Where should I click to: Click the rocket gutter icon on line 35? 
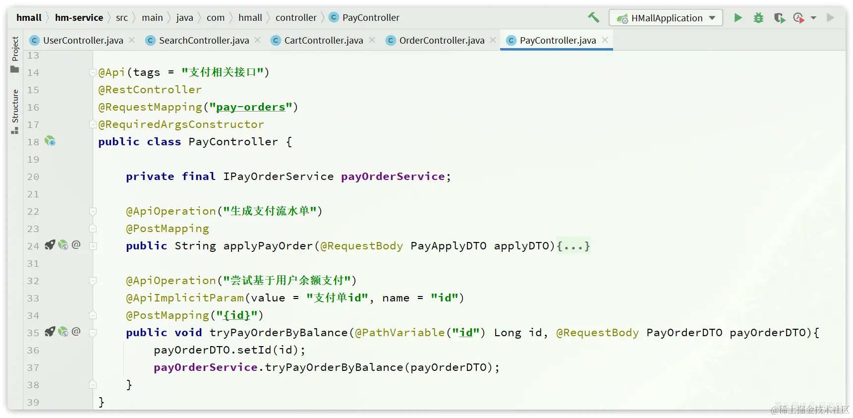click(50, 332)
